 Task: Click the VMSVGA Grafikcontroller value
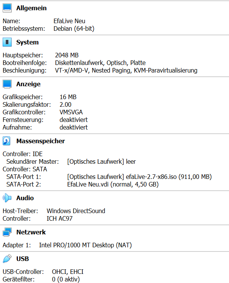[71, 112]
